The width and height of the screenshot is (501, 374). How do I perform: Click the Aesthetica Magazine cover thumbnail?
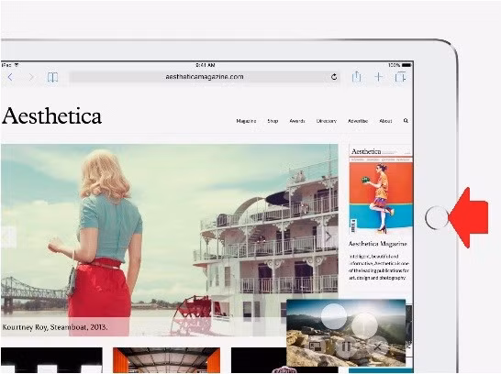380,189
